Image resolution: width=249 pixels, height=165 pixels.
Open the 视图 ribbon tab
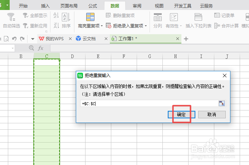tap(159, 6)
